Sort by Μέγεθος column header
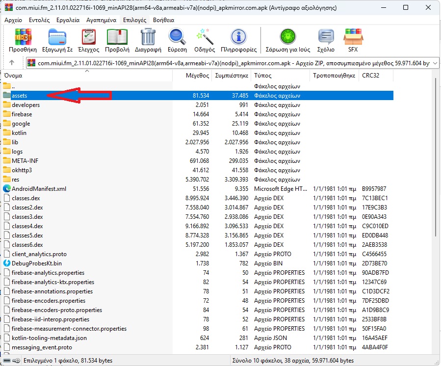Screen dimensions: 441x366 coord(197,76)
